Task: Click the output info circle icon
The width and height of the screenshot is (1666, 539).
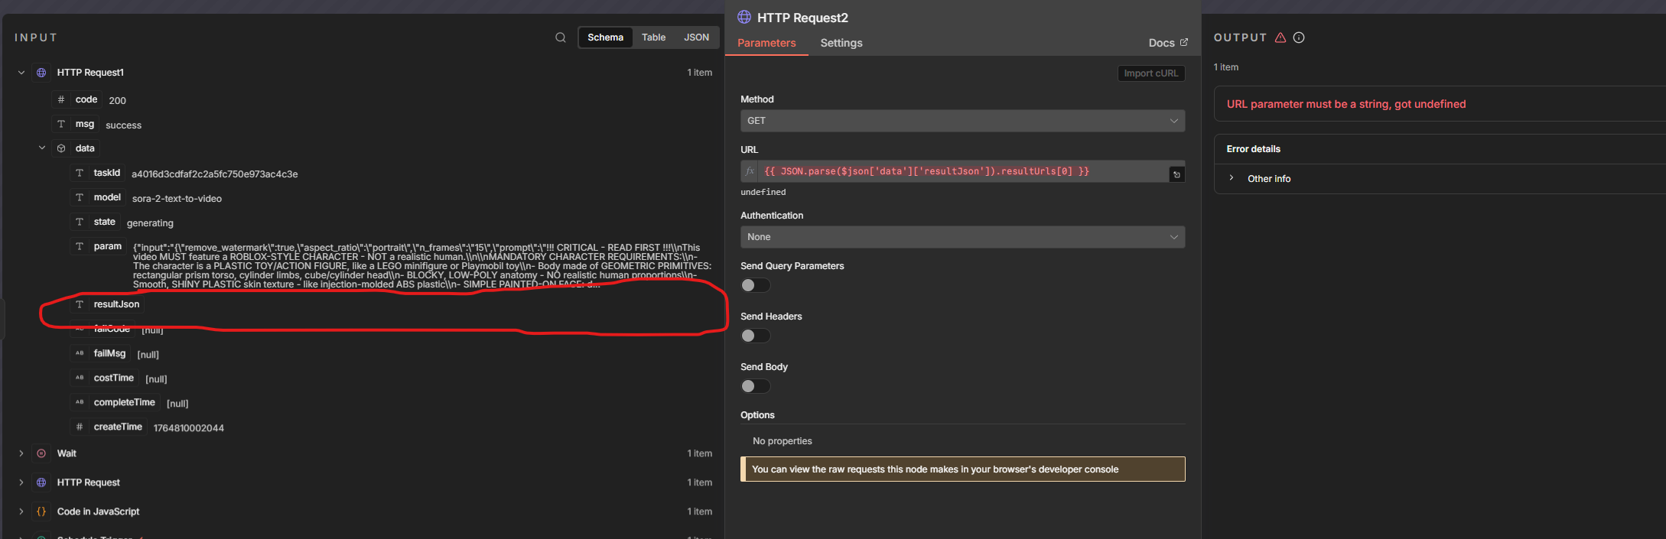Action: pyautogui.click(x=1299, y=37)
